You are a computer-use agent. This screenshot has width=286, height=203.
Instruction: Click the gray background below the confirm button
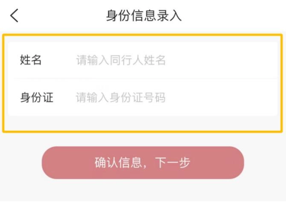(143, 191)
